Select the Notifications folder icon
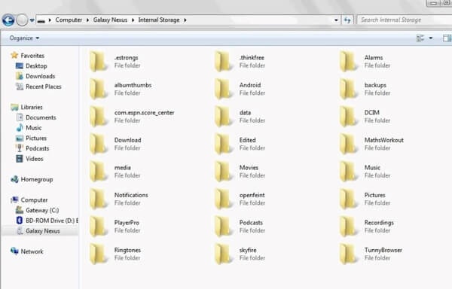The height and width of the screenshot is (289, 452). pyautogui.click(x=98, y=199)
